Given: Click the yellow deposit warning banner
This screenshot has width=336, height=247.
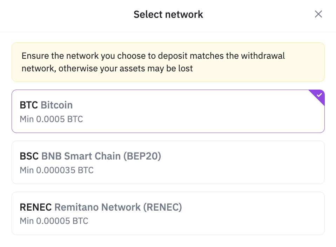Looking at the screenshot, I should 168,62.
